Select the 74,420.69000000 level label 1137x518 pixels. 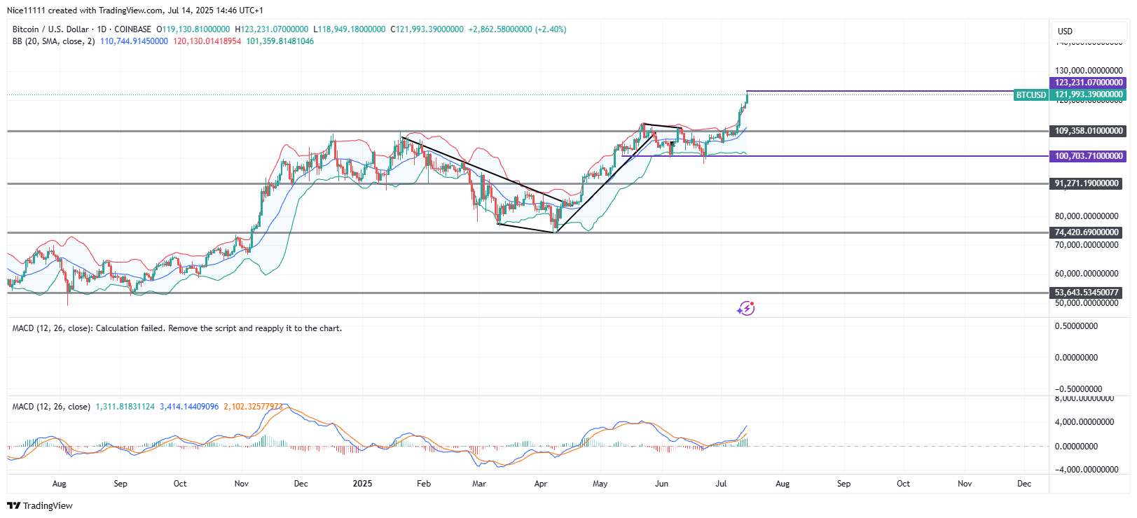click(1087, 232)
